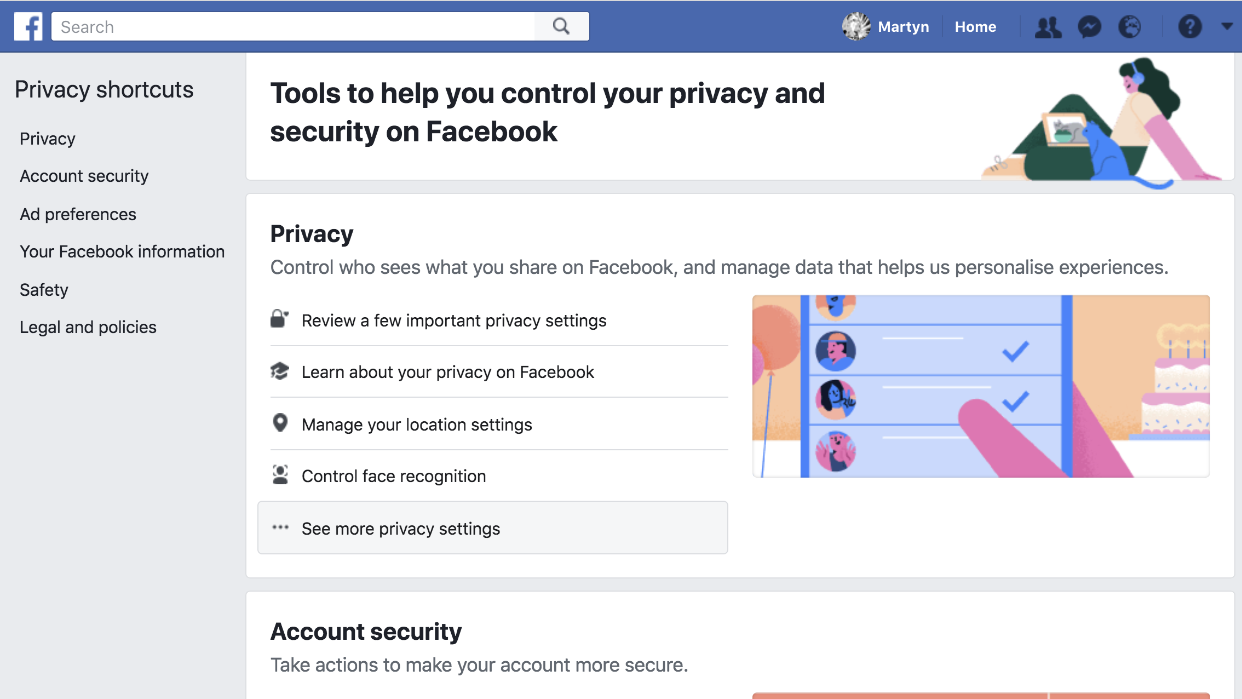Select Your Facebook information sidebar item
The height and width of the screenshot is (699, 1242).
122,251
